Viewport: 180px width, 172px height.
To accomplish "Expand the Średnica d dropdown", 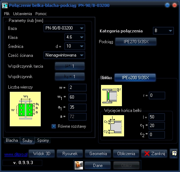I will [75, 46].
